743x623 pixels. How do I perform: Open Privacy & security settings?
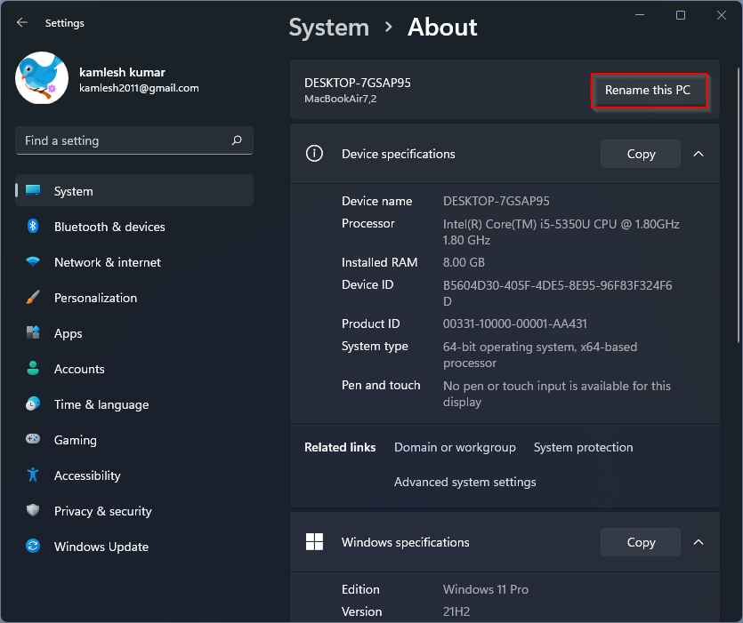[102, 511]
